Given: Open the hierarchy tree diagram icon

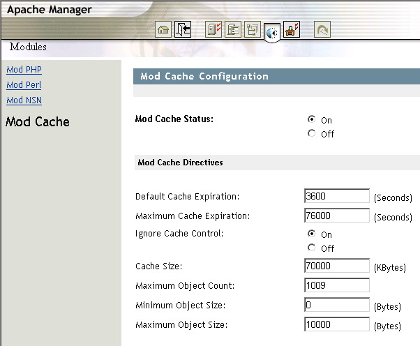Looking at the screenshot, I should 253,29.
